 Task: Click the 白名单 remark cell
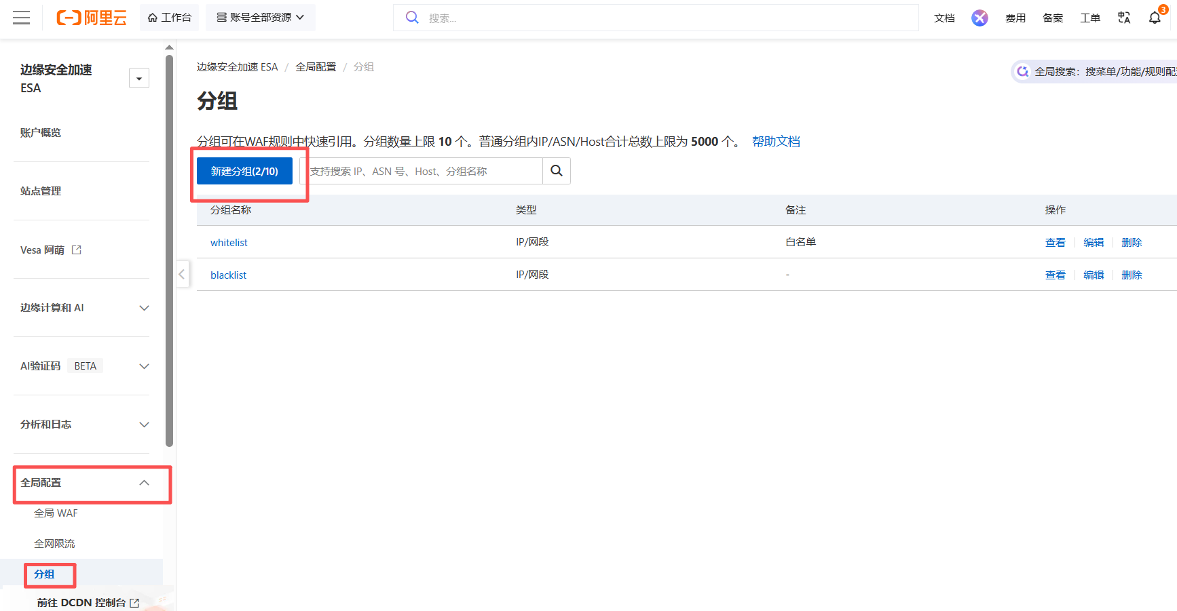(x=801, y=242)
